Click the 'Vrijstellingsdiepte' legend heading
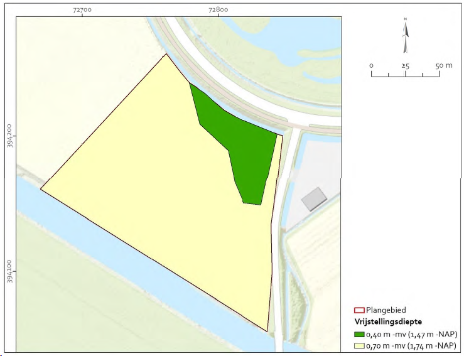 [x=388, y=321]
